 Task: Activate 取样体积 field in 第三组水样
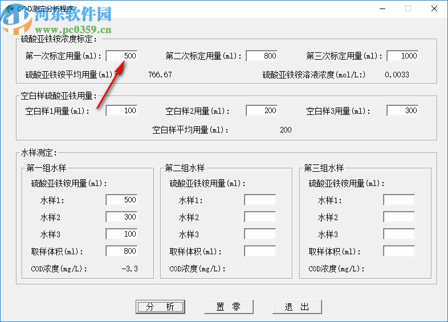pos(399,251)
